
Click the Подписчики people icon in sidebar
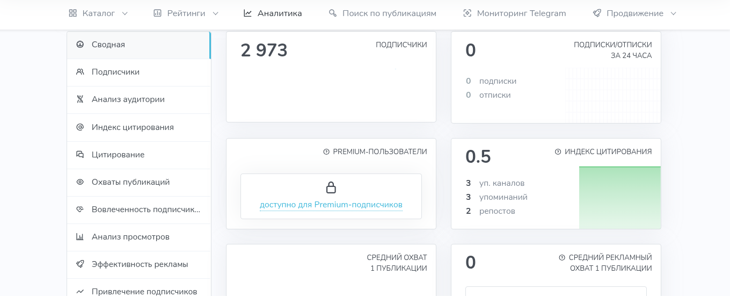pyautogui.click(x=80, y=72)
